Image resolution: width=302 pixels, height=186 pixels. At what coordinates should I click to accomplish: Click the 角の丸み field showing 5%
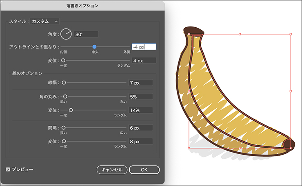point(140,97)
